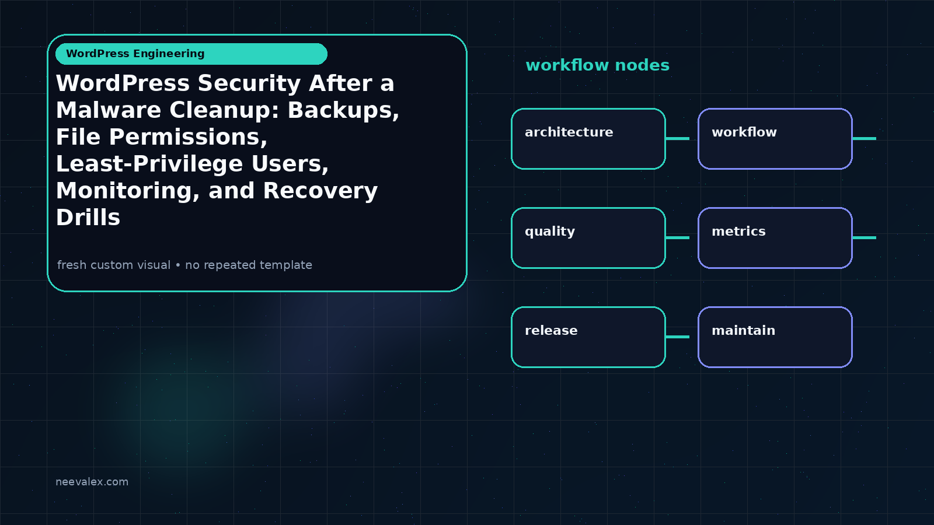
Task: Click the 'fresh custom visual' subtitle text
Action: point(184,265)
